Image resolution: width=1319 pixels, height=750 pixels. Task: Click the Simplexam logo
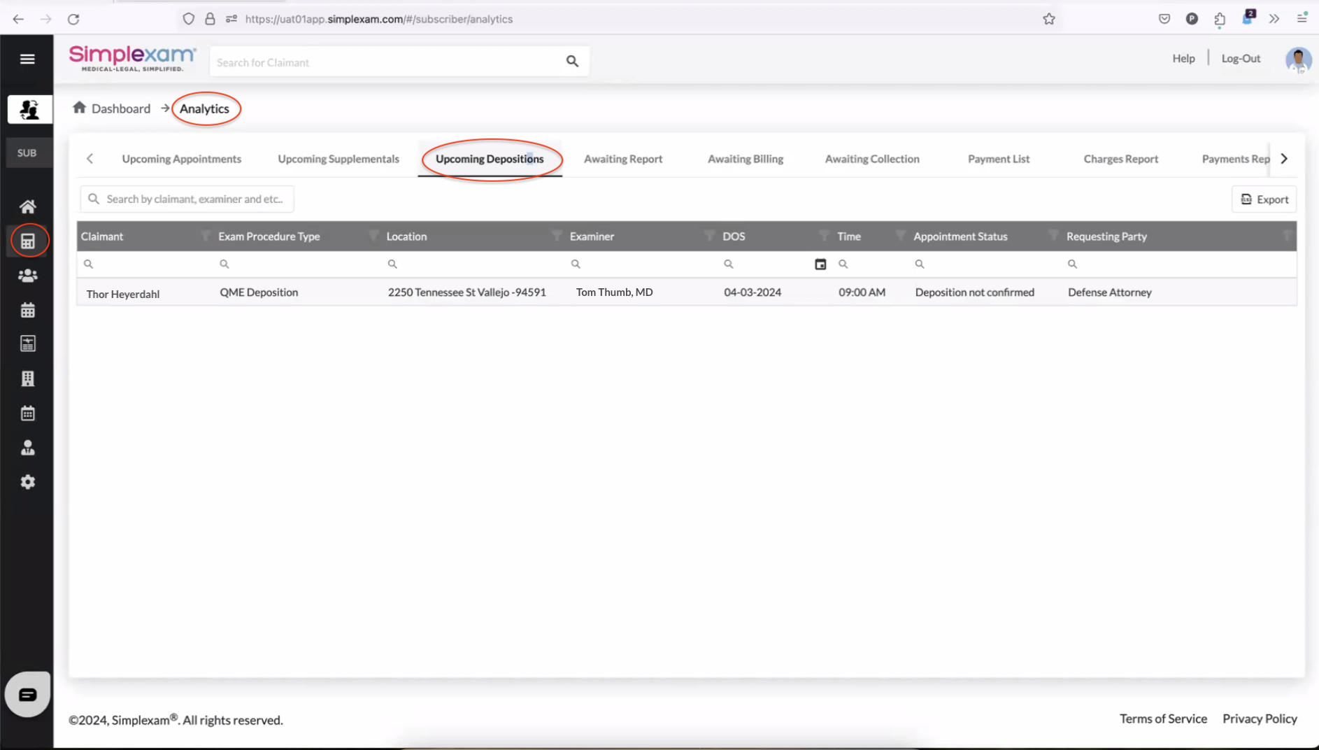point(132,58)
